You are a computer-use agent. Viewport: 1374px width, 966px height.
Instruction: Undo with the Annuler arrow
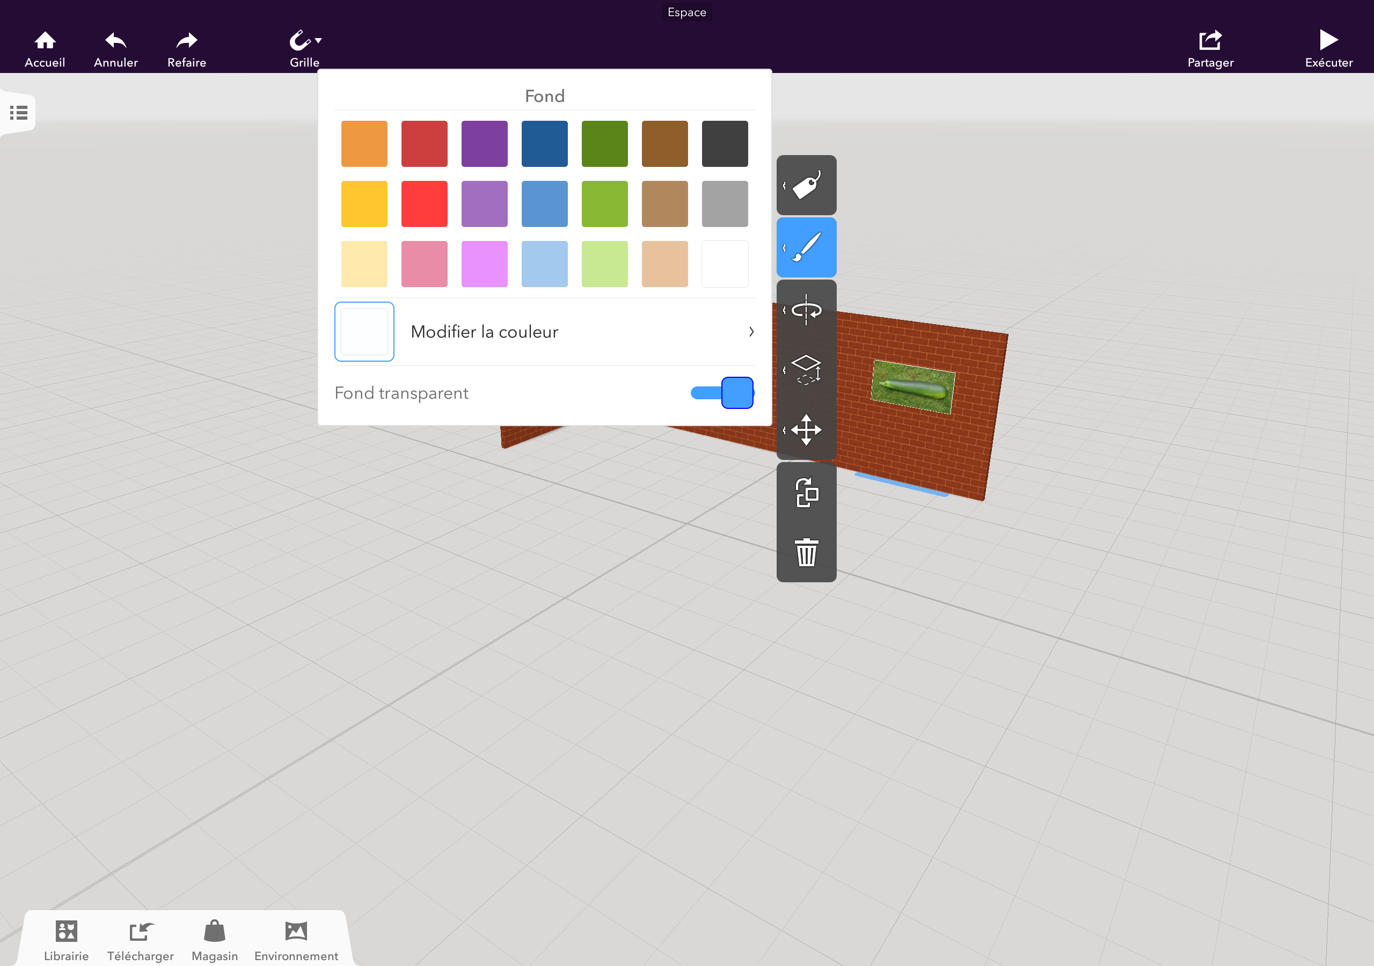pyautogui.click(x=115, y=41)
